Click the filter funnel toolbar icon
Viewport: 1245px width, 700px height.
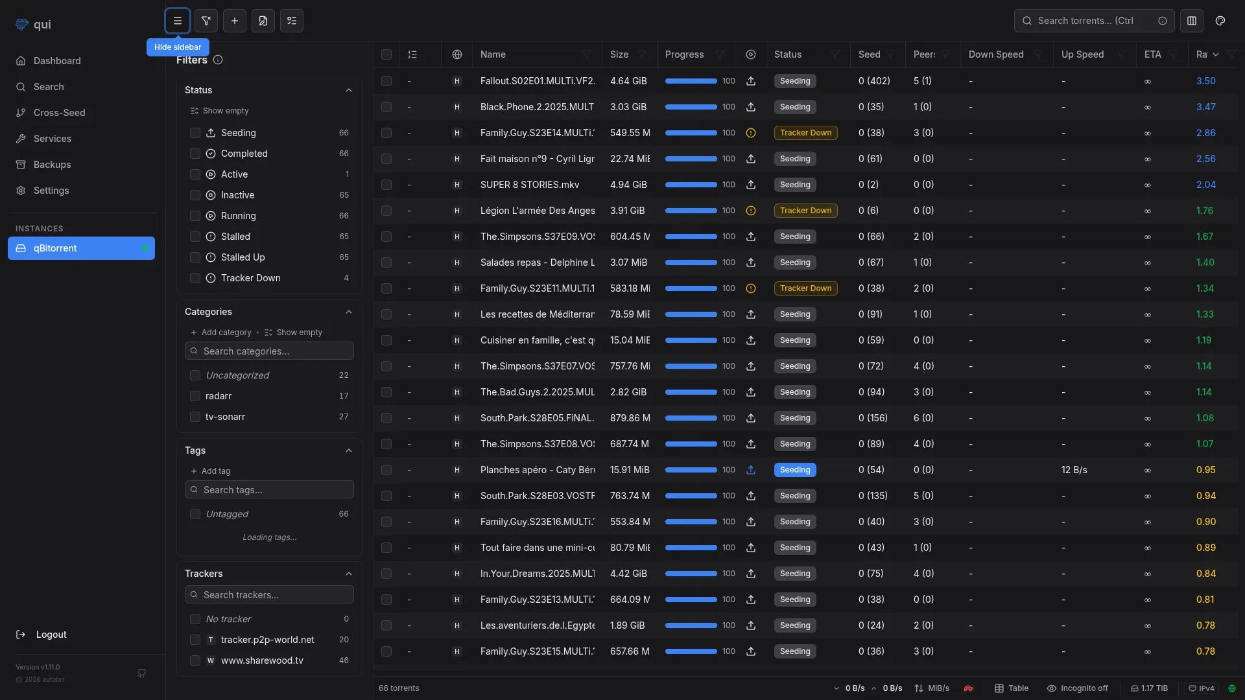tap(206, 21)
